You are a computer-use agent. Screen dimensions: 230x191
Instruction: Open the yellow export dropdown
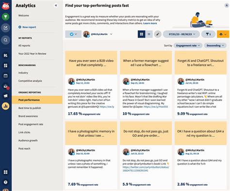click(x=223, y=34)
